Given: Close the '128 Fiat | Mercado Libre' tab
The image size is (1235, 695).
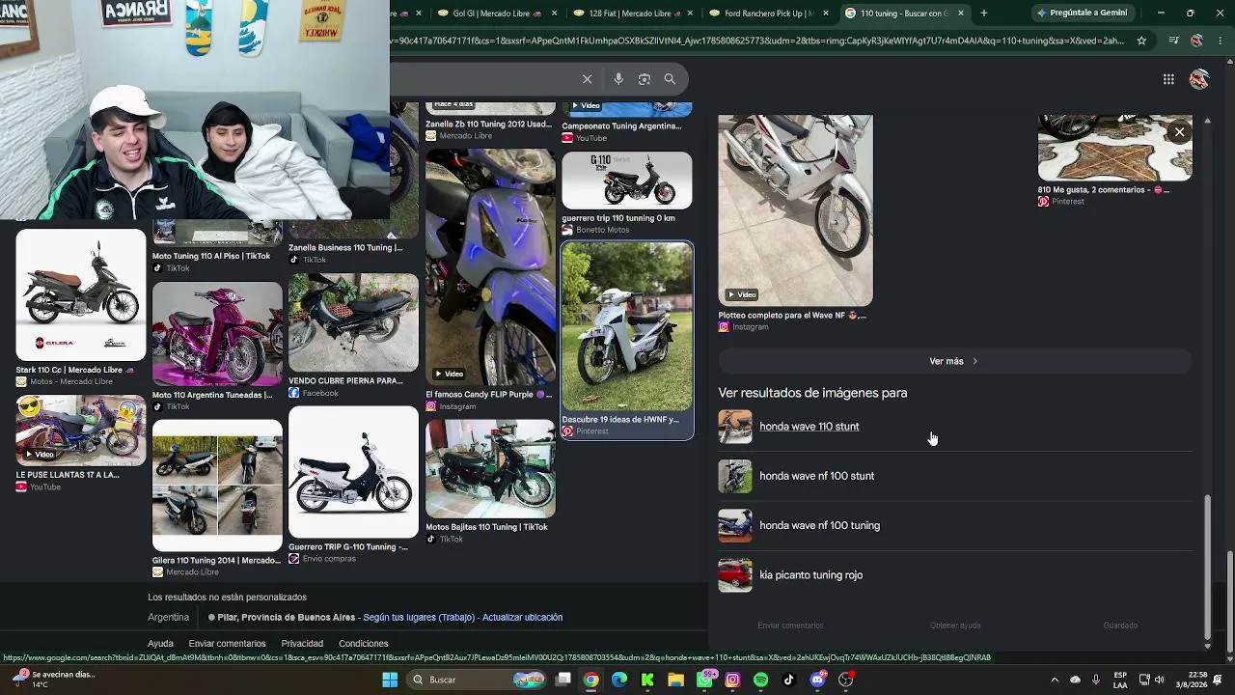Looking at the screenshot, I should (689, 14).
